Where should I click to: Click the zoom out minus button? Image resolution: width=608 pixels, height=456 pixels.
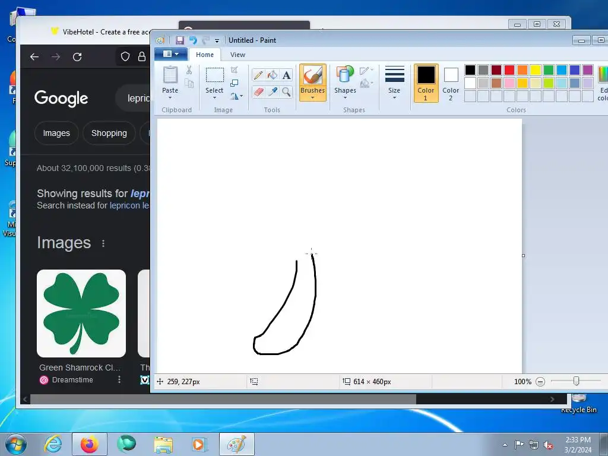coord(540,382)
